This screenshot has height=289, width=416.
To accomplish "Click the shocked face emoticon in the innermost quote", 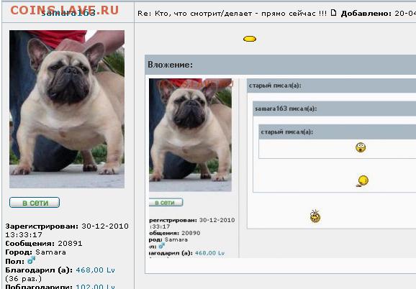I will point(361,147).
